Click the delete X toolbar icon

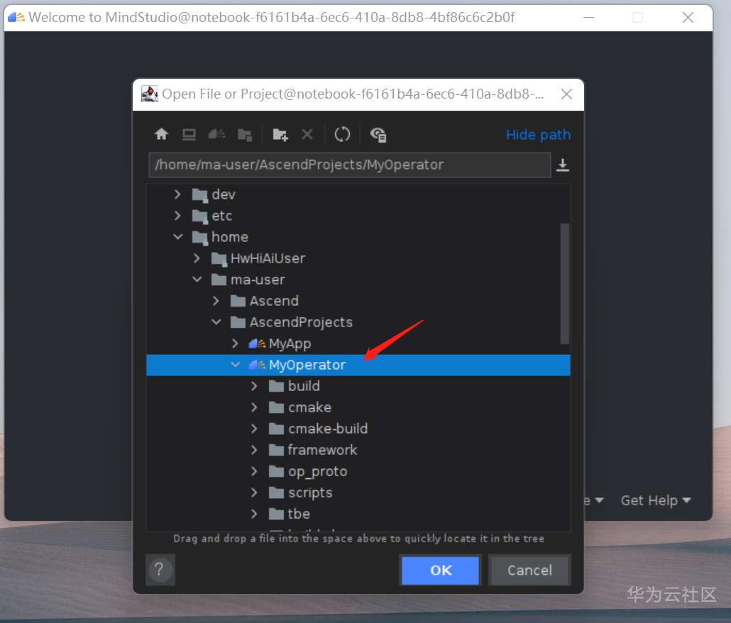coord(307,134)
